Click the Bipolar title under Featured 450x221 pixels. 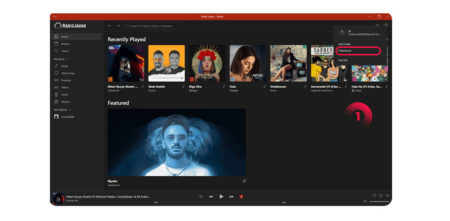tap(112, 181)
